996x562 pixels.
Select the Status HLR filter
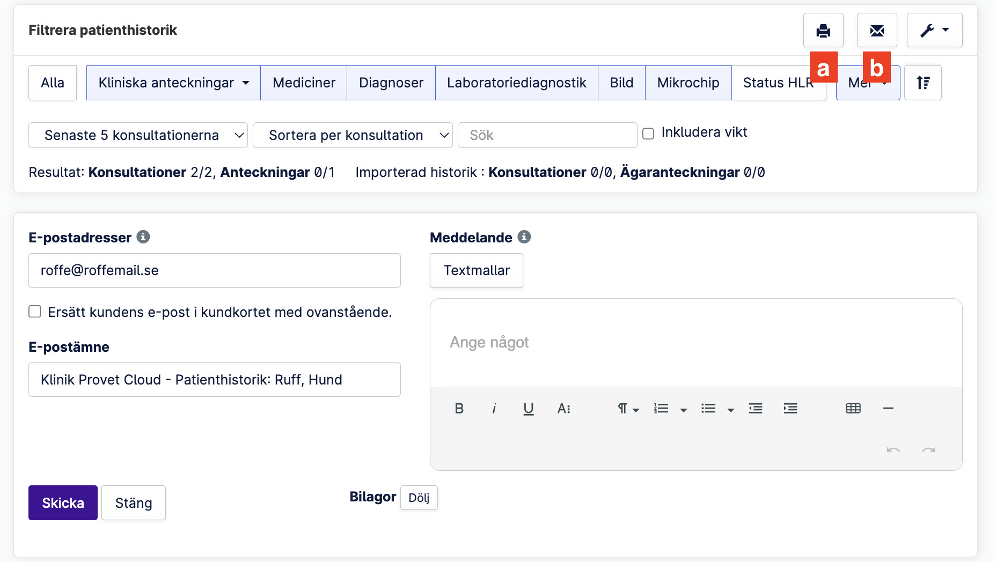(779, 83)
